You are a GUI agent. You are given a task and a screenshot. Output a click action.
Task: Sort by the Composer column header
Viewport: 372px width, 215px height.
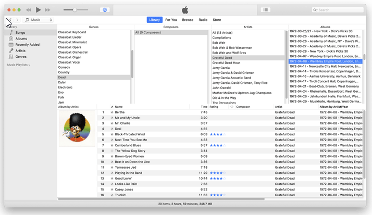point(243,107)
